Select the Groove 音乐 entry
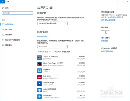Image resolution: width=130 pixels, height=101 pixels. point(61,97)
